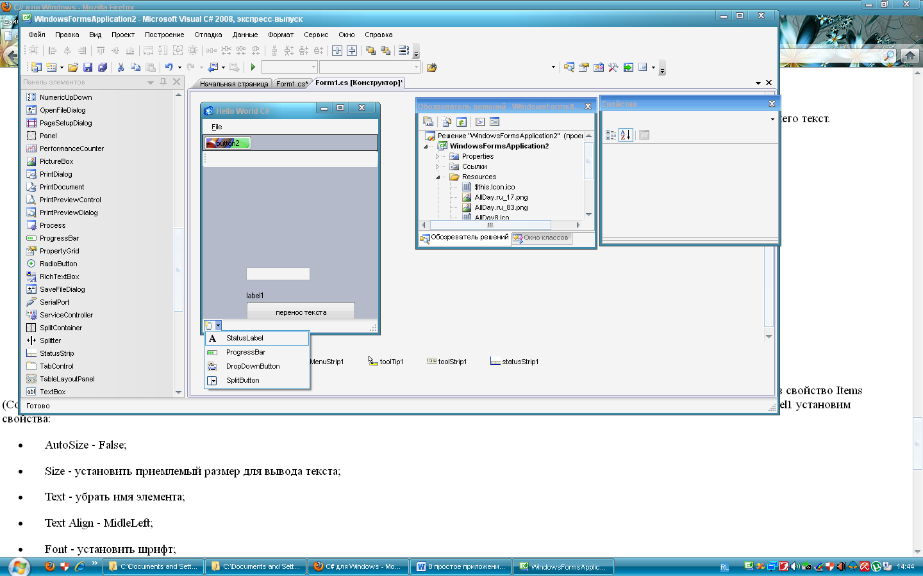
Task: Select toolTip1 in the component tray
Action: pos(386,362)
